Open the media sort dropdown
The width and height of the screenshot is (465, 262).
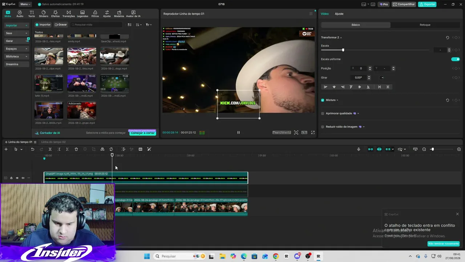[x=138, y=25]
